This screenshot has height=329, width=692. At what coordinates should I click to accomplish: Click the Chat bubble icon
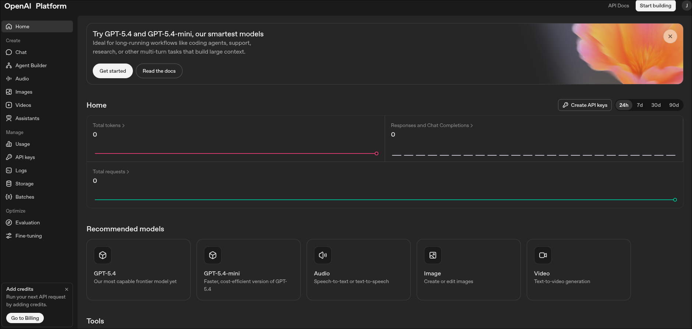click(x=9, y=52)
